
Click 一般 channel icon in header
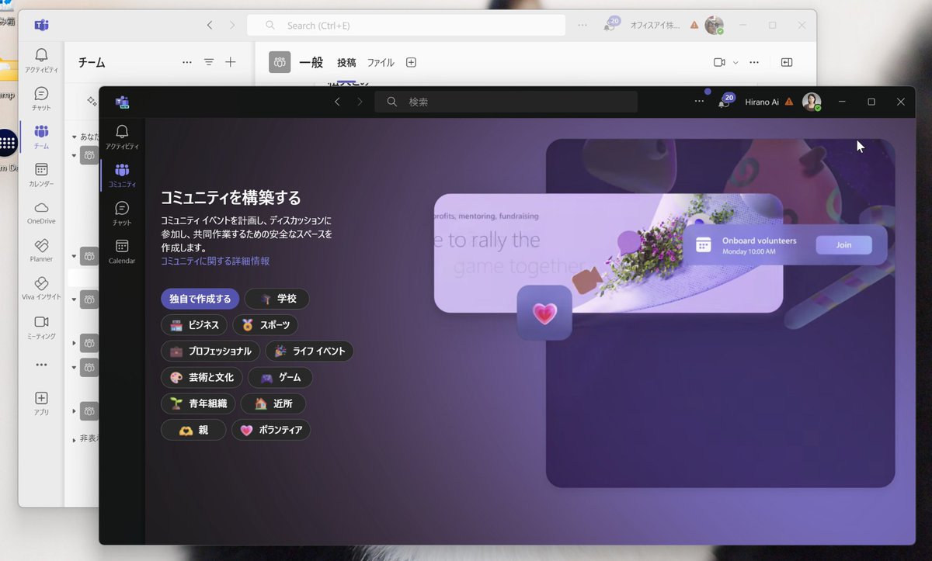280,62
